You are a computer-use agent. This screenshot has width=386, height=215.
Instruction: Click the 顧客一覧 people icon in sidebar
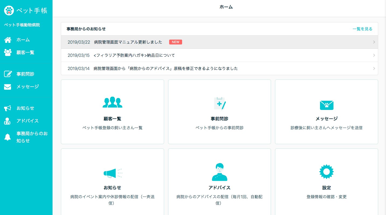point(8,53)
